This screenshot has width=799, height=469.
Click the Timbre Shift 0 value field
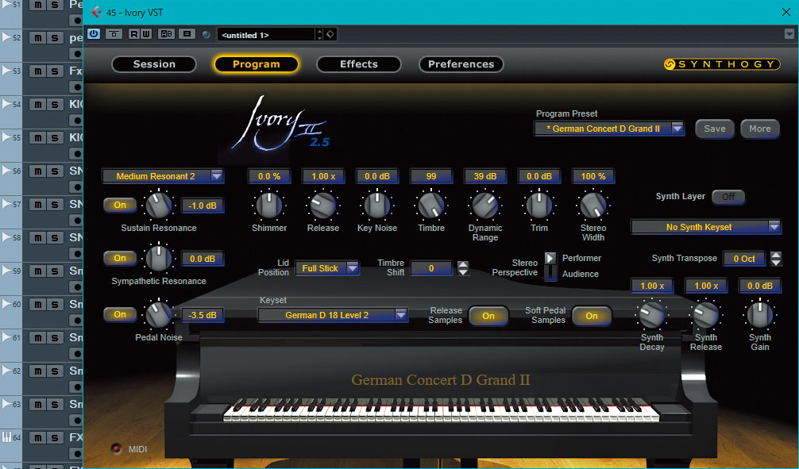tap(431, 268)
